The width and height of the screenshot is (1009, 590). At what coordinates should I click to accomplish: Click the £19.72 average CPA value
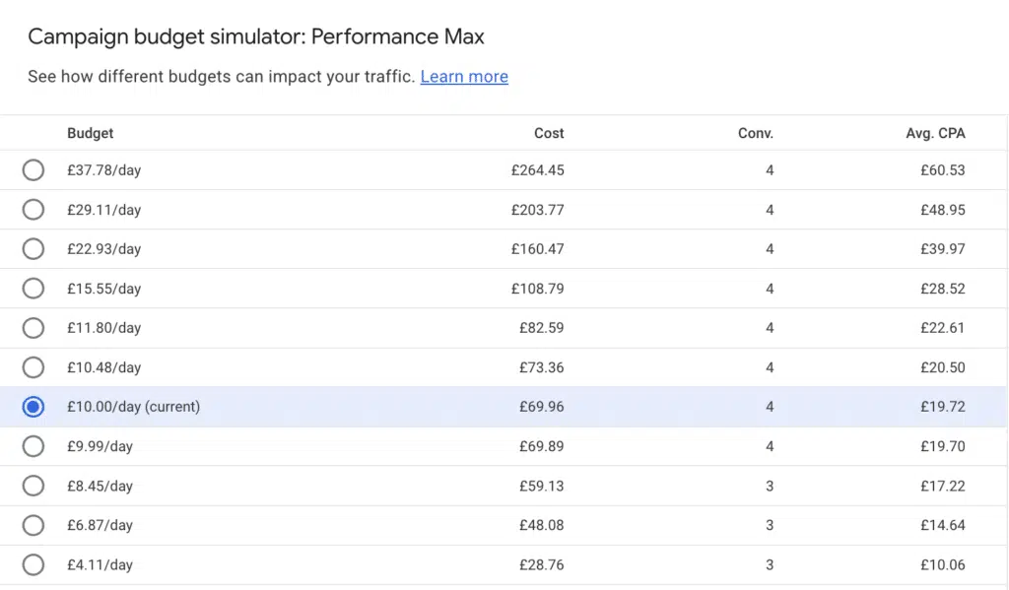943,407
